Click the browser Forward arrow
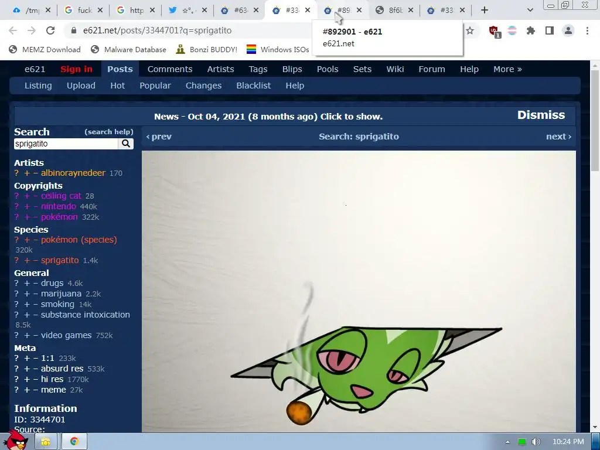This screenshot has height=450, width=600. click(32, 30)
